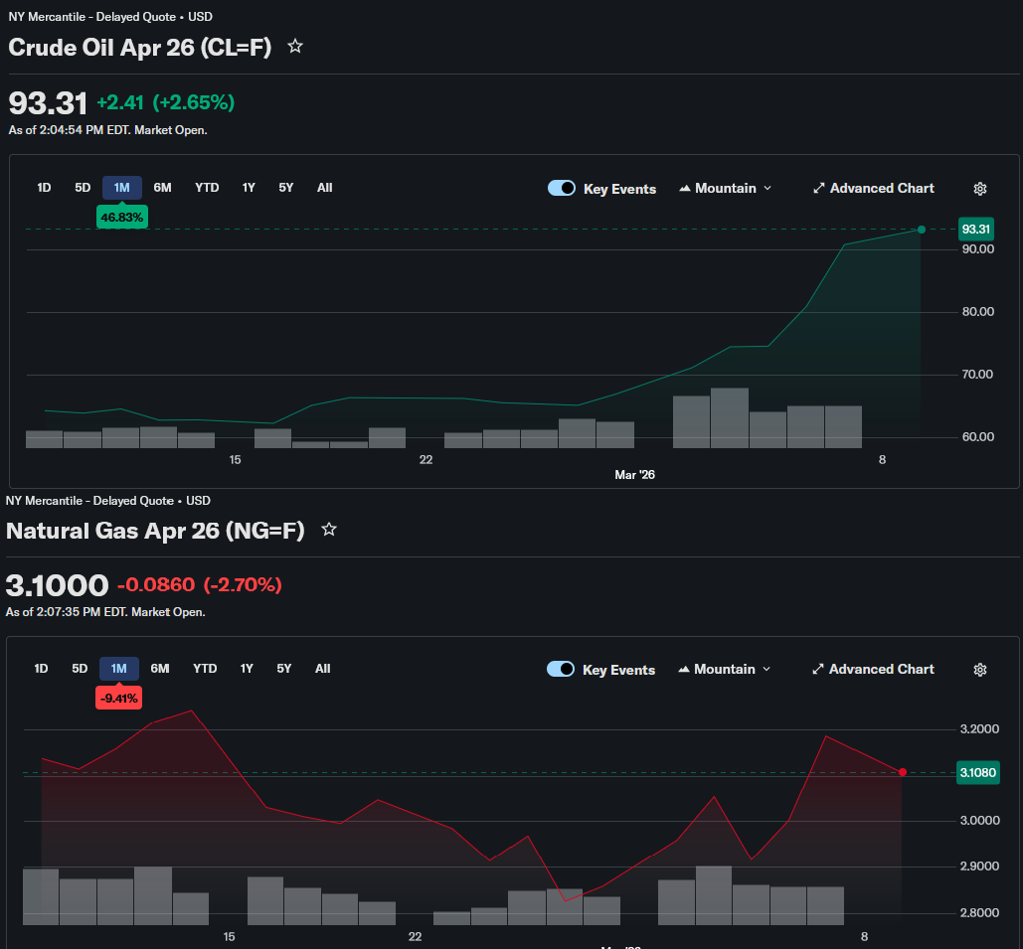Select 1D range on Natural Gas chart
The height and width of the screenshot is (949, 1023).
(x=41, y=669)
